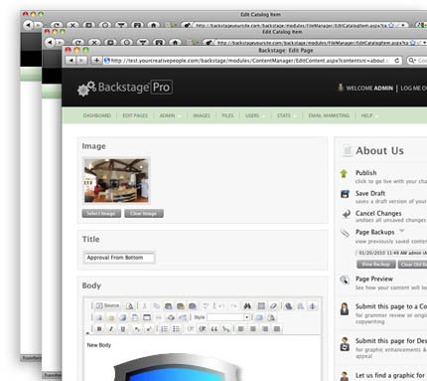Expand the Page Backups section arrow

coord(402,231)
